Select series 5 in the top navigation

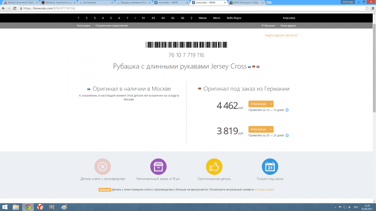point(111,18)
